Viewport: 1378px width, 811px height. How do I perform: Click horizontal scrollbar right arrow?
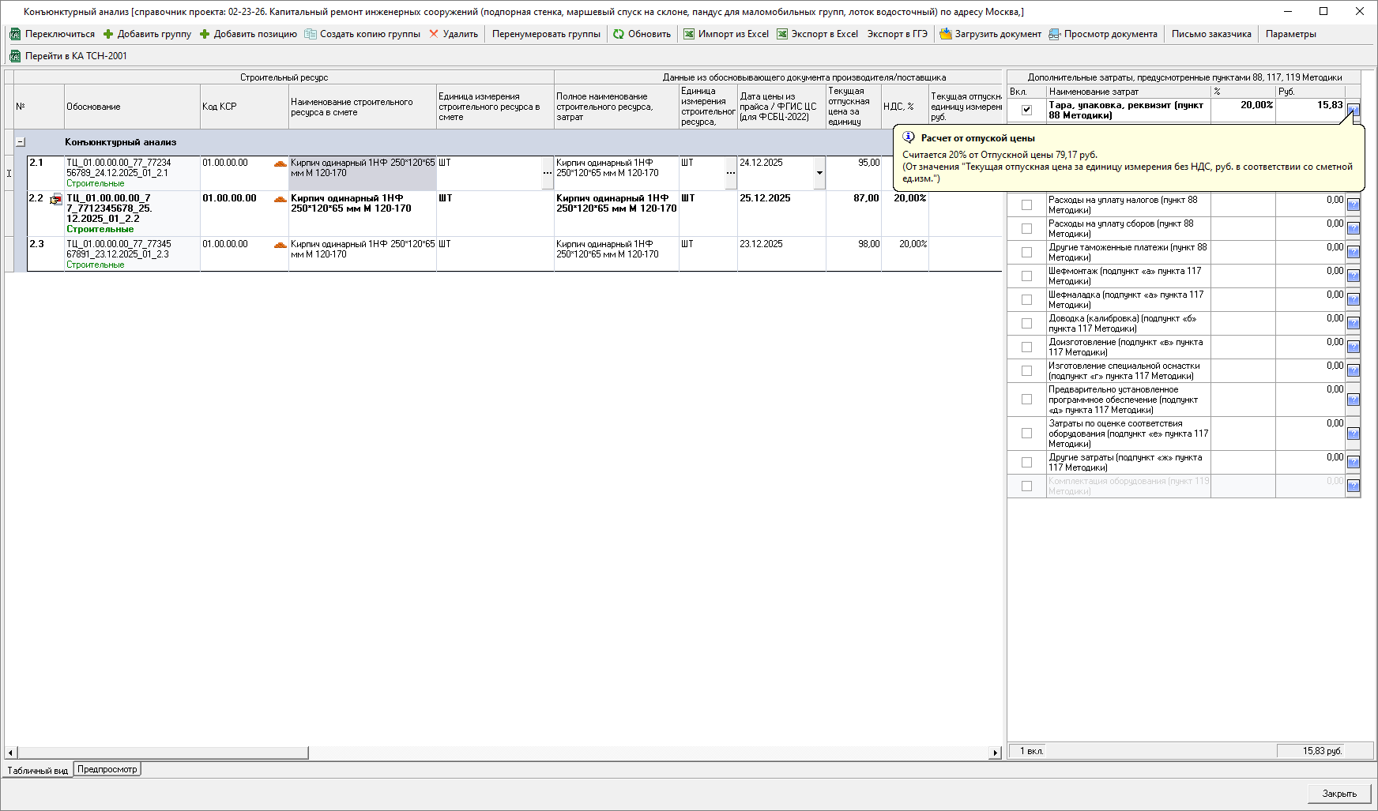(x=996, y=753)
